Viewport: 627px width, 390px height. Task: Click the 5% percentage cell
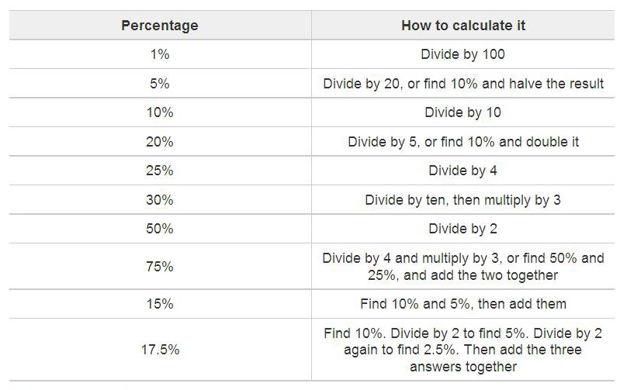[160, 84]
